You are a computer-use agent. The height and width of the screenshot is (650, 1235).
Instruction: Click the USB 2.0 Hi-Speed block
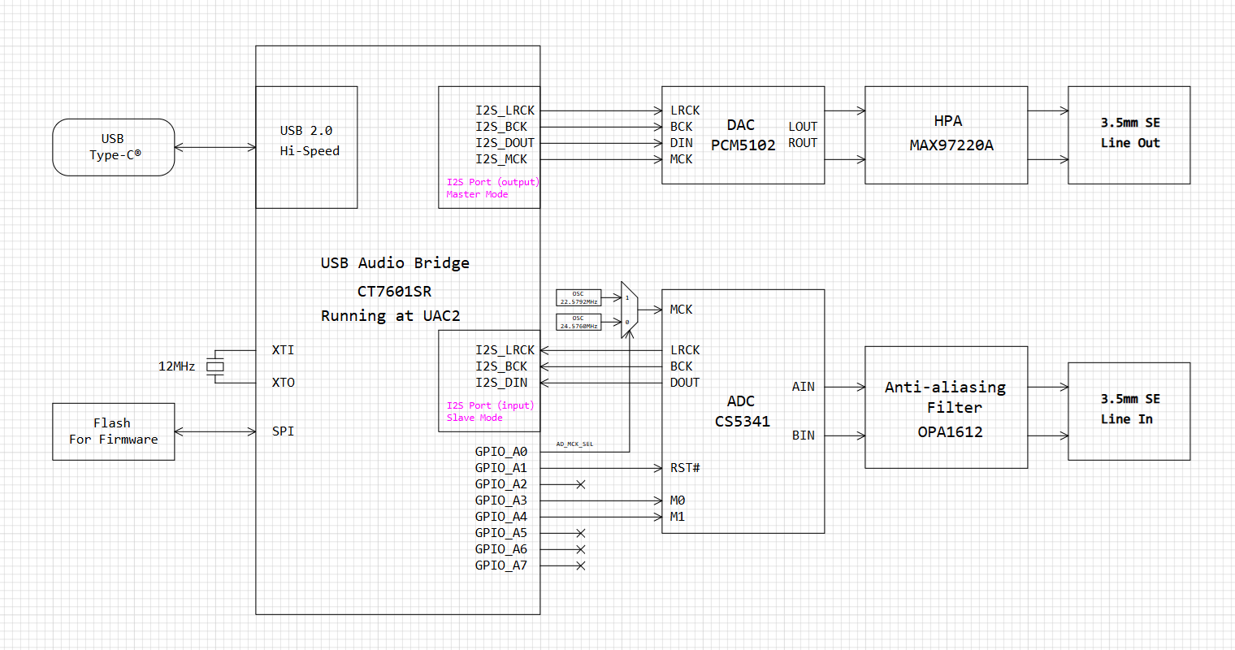[x=307, y=147]
